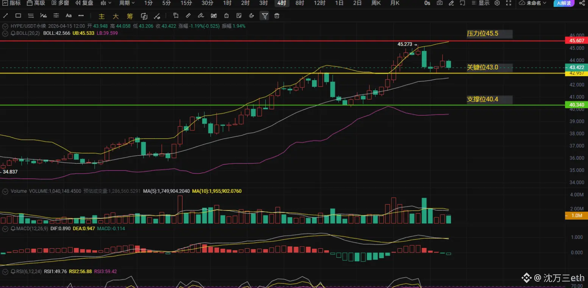Switch to the 30分 timeframe

(207, 3)
